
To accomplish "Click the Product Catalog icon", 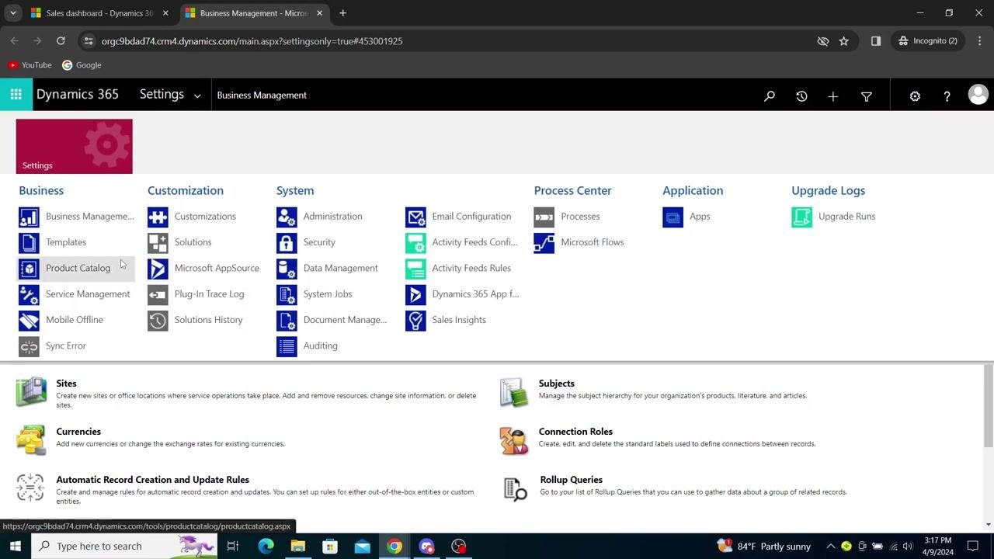I will (29, 269).
